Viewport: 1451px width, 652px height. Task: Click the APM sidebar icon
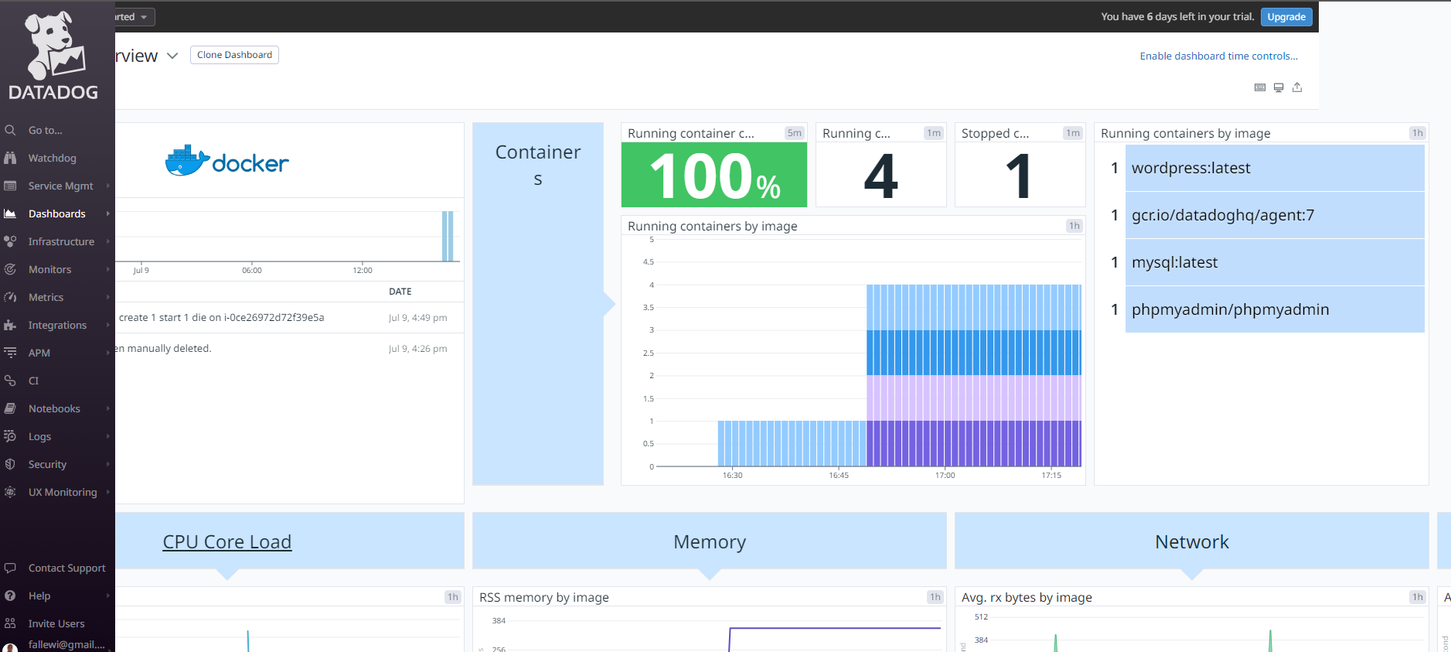(x=10, y=353)
